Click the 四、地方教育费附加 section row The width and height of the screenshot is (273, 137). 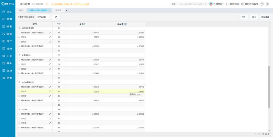coord(81,82)
